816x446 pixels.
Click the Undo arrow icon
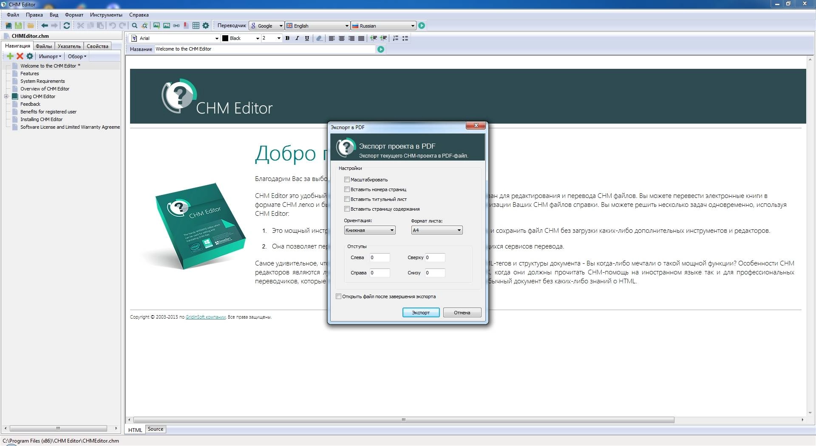(x=112, y=25)
